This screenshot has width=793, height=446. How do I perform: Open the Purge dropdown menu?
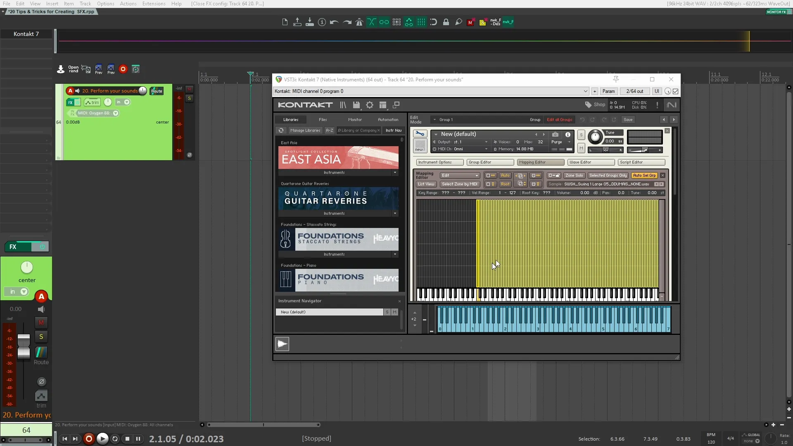pyautogui.click(x=561, y=142)
